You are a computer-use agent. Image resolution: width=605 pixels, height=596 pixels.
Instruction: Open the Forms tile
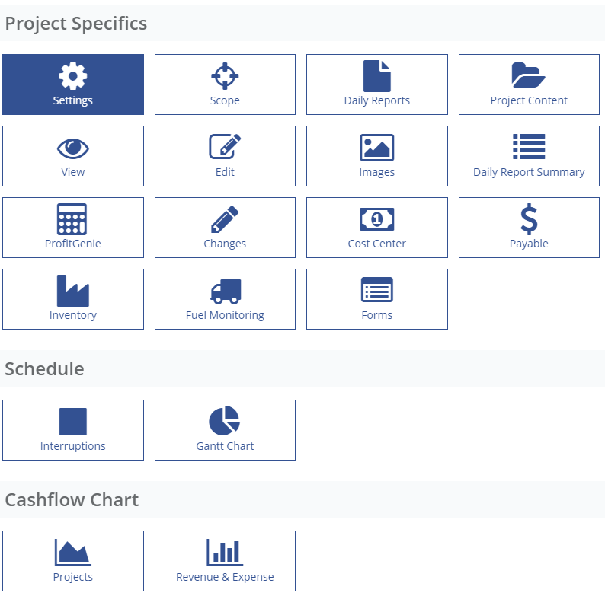tap(376, 299)
